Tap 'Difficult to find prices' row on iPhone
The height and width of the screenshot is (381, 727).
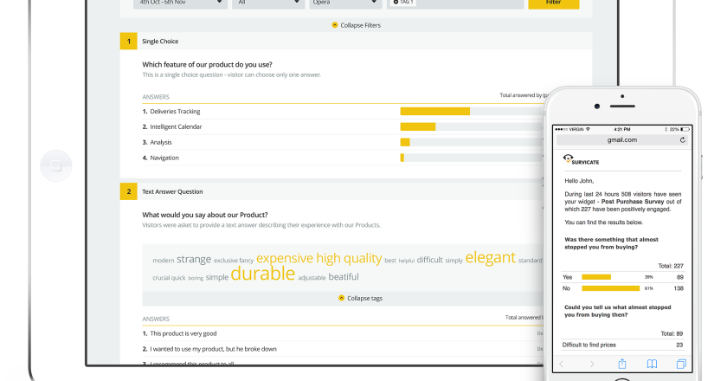[622, 345]
